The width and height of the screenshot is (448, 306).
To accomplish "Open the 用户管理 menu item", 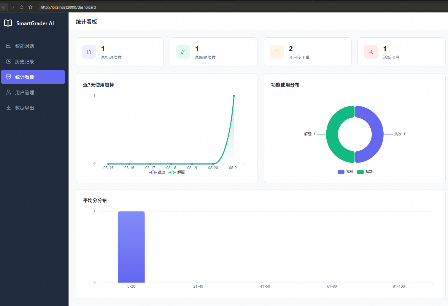I will 33,92.
